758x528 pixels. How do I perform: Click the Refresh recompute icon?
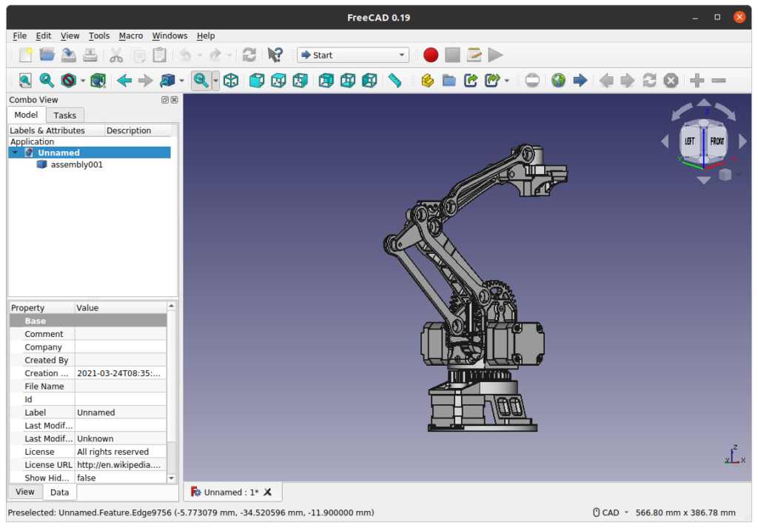[249, 55]
